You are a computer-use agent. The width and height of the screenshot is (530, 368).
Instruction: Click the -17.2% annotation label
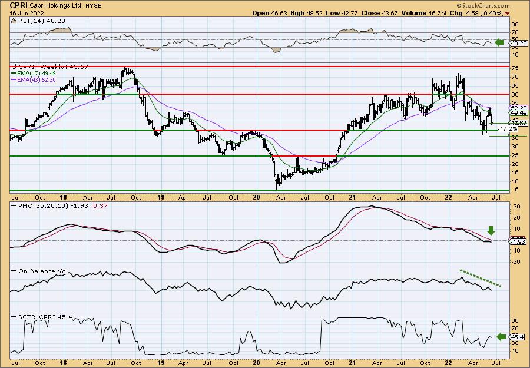[x=508, y=129]
